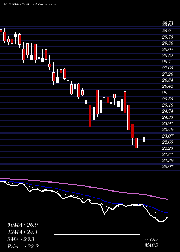
Task: Select the 25.16 axis label
Action: (167, 105)
